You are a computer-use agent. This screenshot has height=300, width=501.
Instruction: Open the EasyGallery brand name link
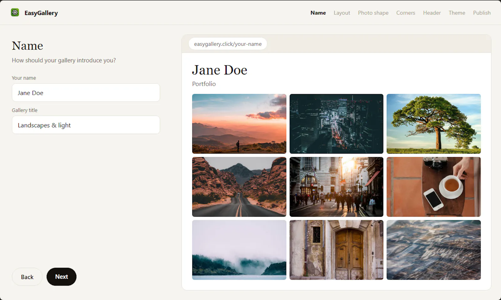(41, 13)
